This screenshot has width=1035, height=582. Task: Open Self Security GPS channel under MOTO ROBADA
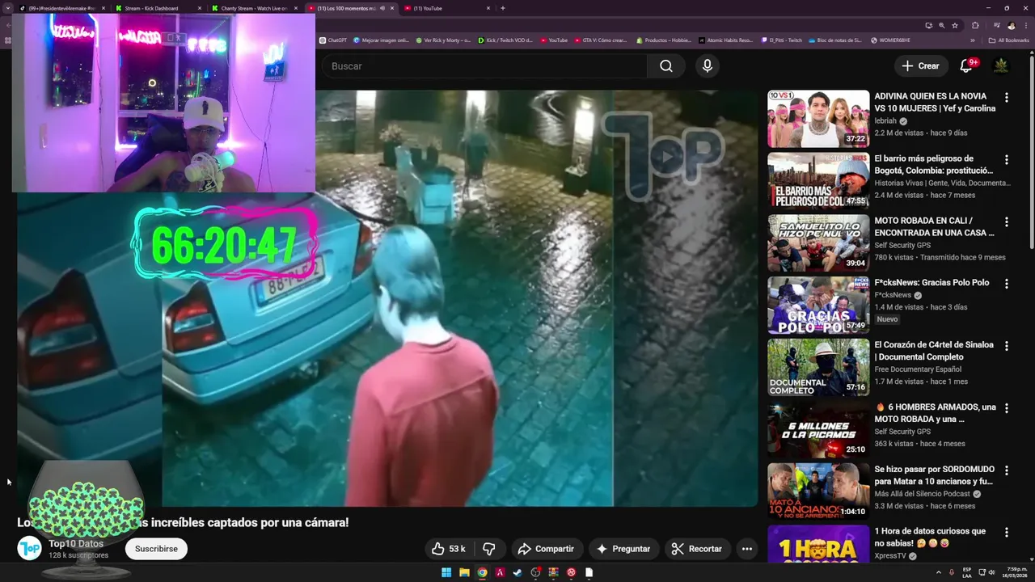click(x=902, y=245)
